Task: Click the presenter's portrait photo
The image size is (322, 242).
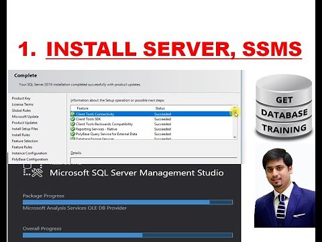Action: [284, 187]
